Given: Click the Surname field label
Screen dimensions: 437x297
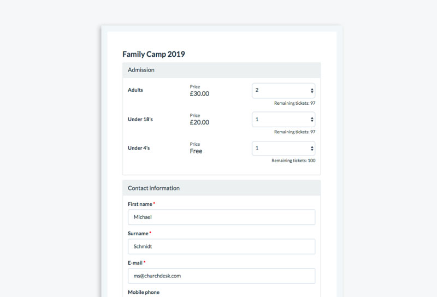Looking at the screenshot, I should [138, 234].
